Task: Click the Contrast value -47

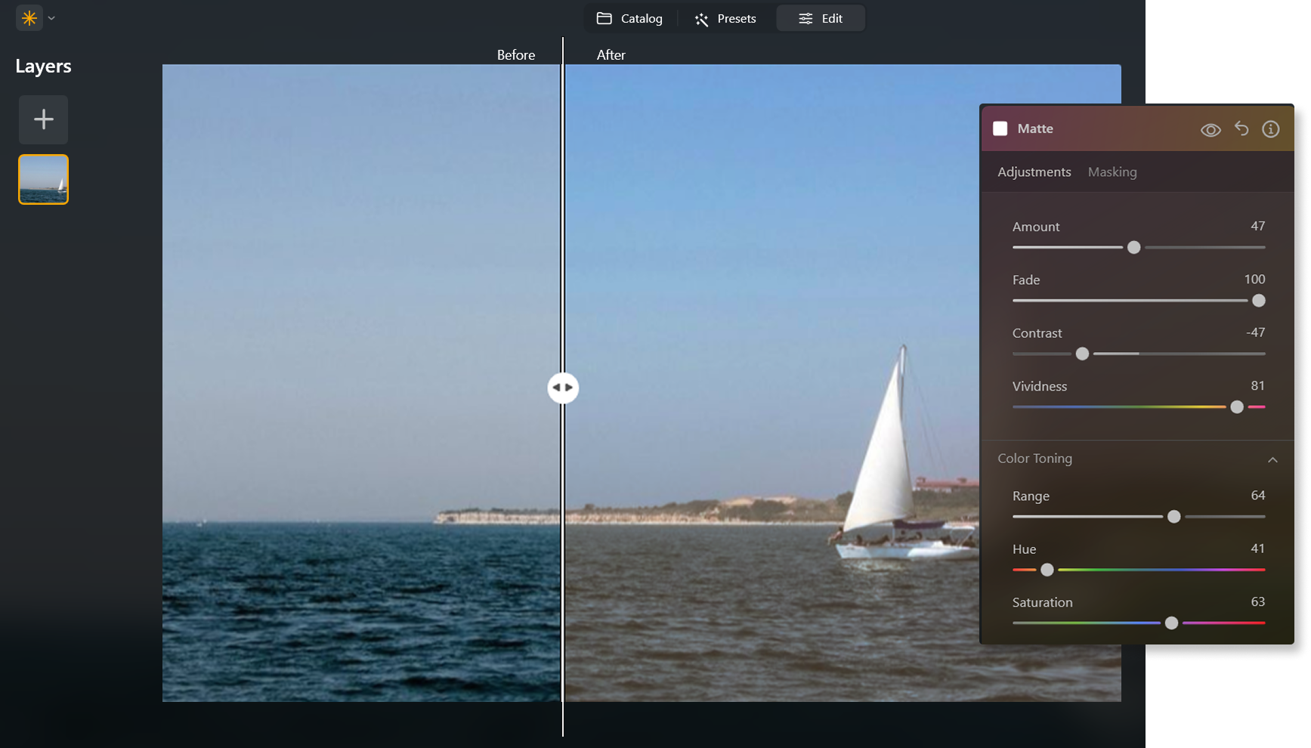Action: [x=1256, y=332]
